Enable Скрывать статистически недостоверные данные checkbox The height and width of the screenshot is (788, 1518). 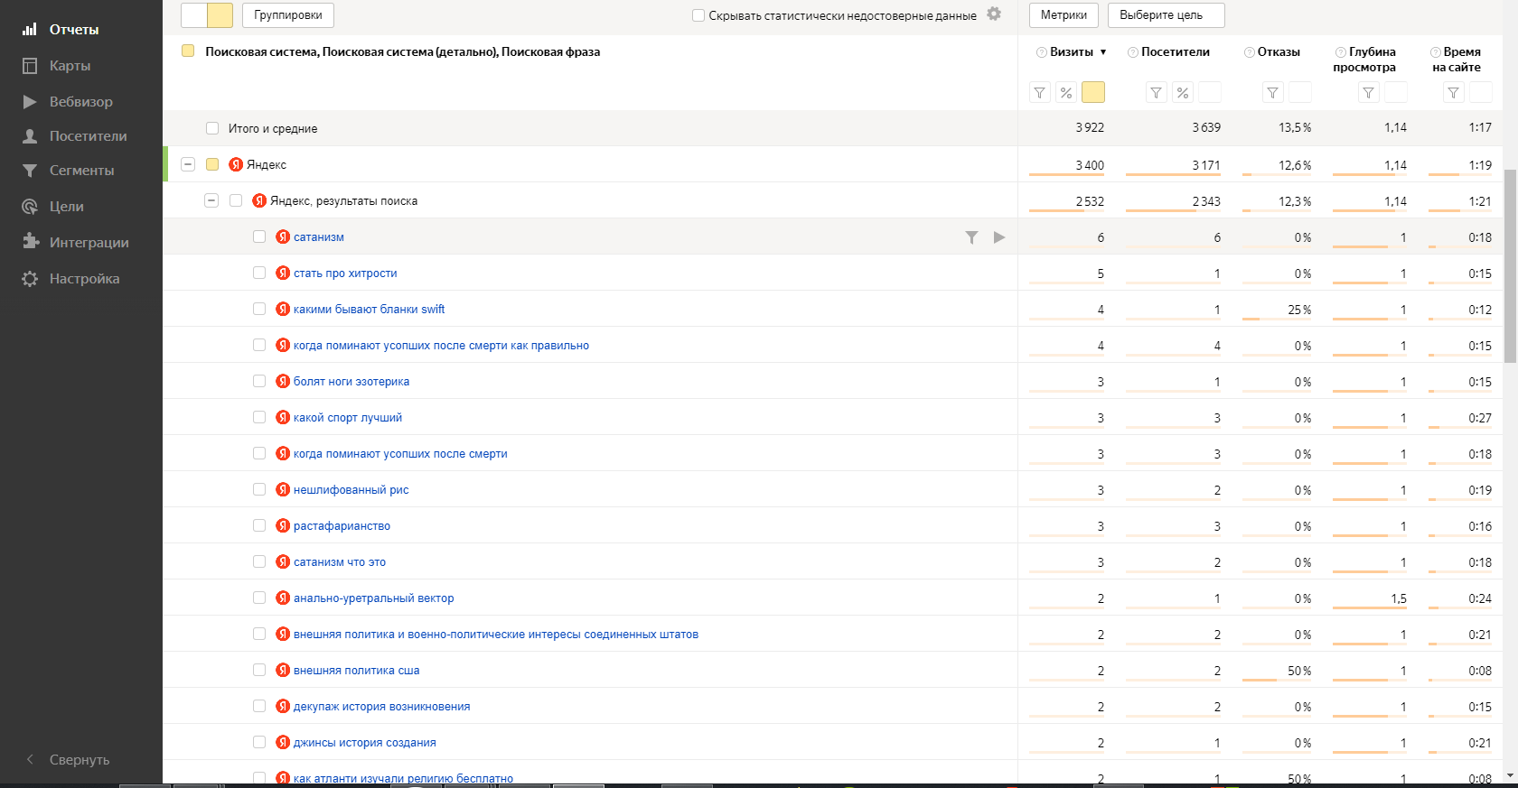(x=698, y=15)
